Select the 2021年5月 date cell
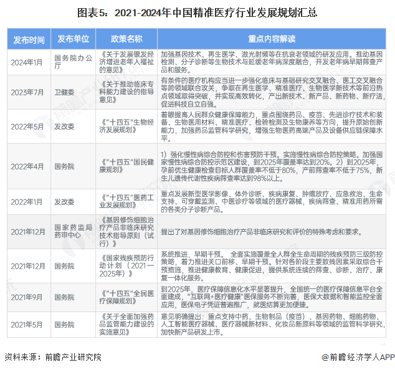 click(x=29, y=325)
